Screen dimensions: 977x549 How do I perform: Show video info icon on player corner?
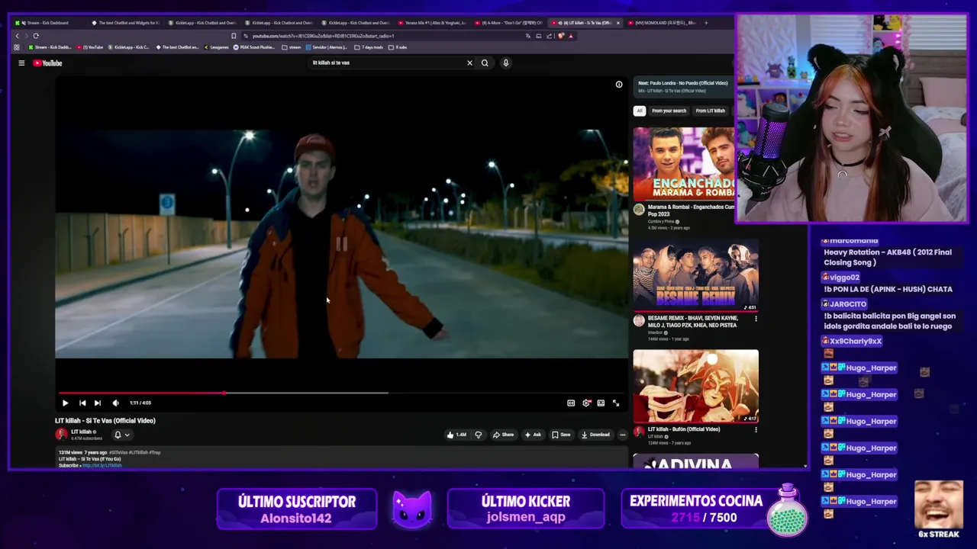tap(619, 85)
